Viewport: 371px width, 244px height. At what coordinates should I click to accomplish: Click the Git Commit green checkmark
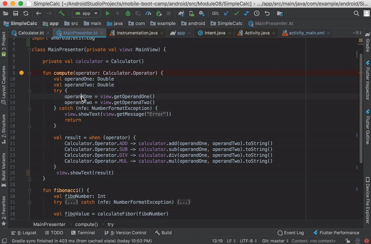[237, 13]
